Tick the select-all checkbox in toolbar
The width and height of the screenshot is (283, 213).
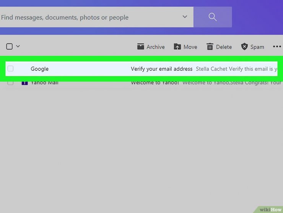tap(10, 46)
